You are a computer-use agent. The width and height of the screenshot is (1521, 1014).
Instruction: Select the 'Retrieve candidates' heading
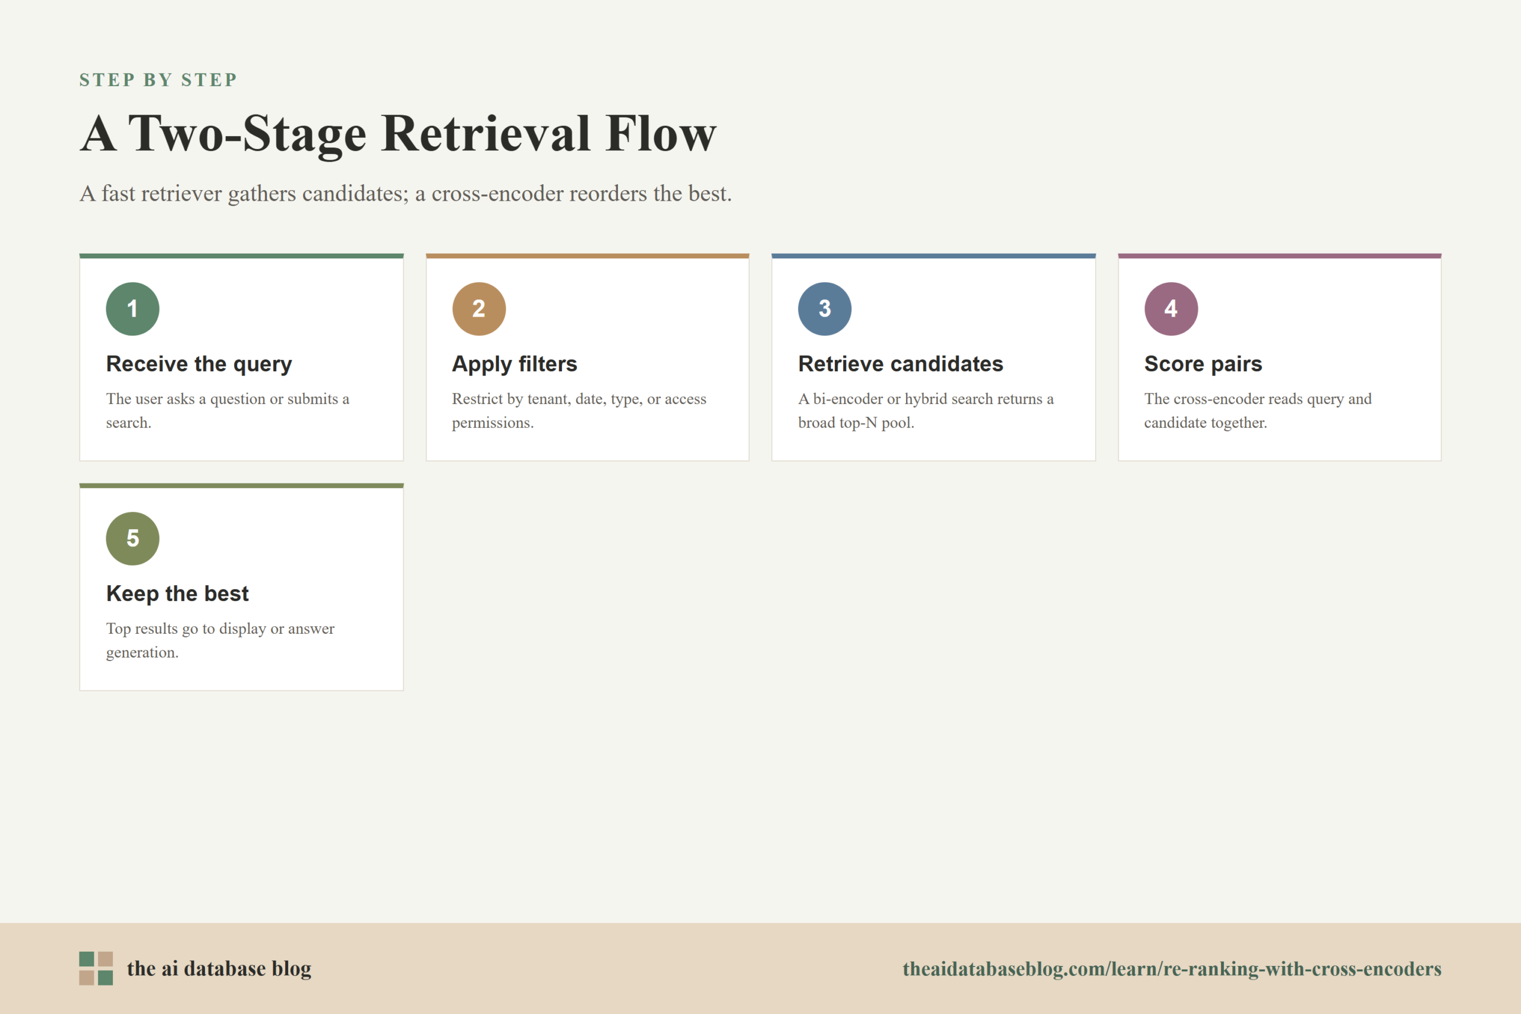pos(901,364)
